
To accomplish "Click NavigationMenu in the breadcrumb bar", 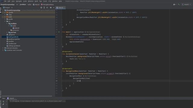I will pos(47,4).
